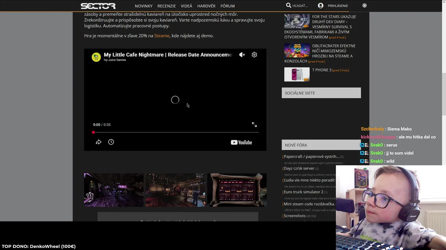The height and width of the screenshot is (250, 446).
Task: Open the Ivy Juice Games channel avatar
Action: tap(96, 57)
